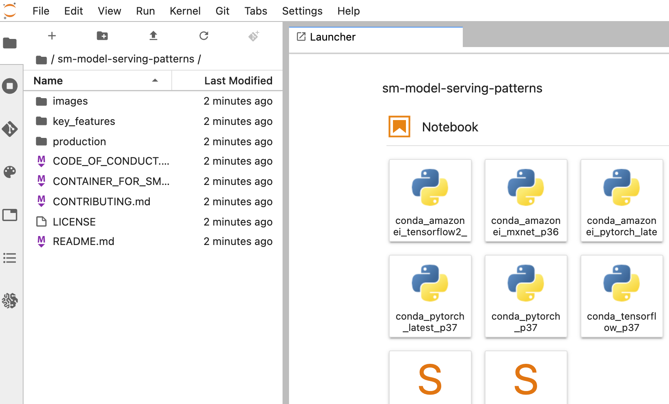
Task: Launch the first orange S kernel card
Action: point(430,378)
